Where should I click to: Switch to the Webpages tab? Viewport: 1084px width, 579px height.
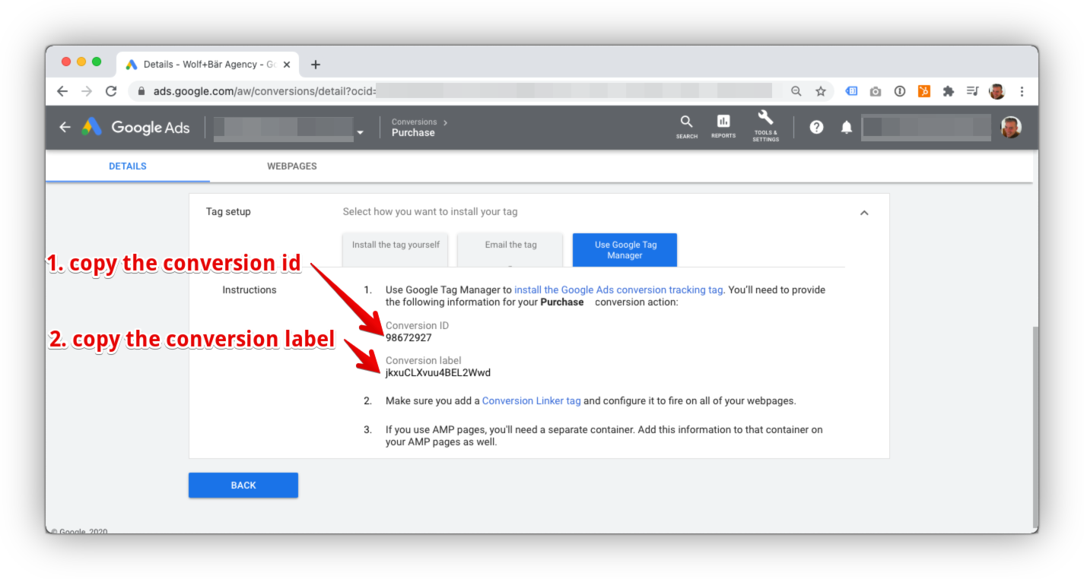292,166
